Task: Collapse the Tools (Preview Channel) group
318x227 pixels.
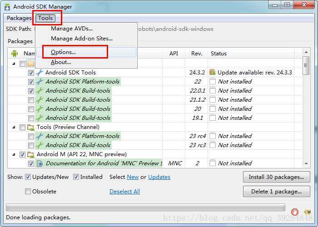Action: coord(14,127)
